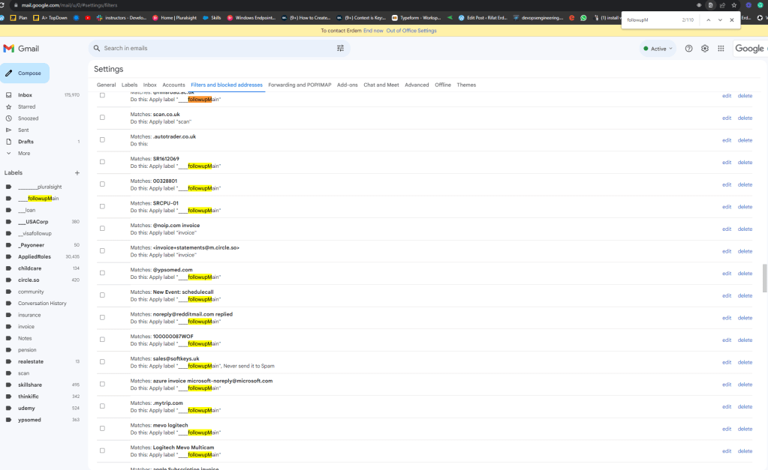Edit the Logitech Mevo Multicam filter
Viewport: 768px width, 470px height.
click(x=727, y=451)
